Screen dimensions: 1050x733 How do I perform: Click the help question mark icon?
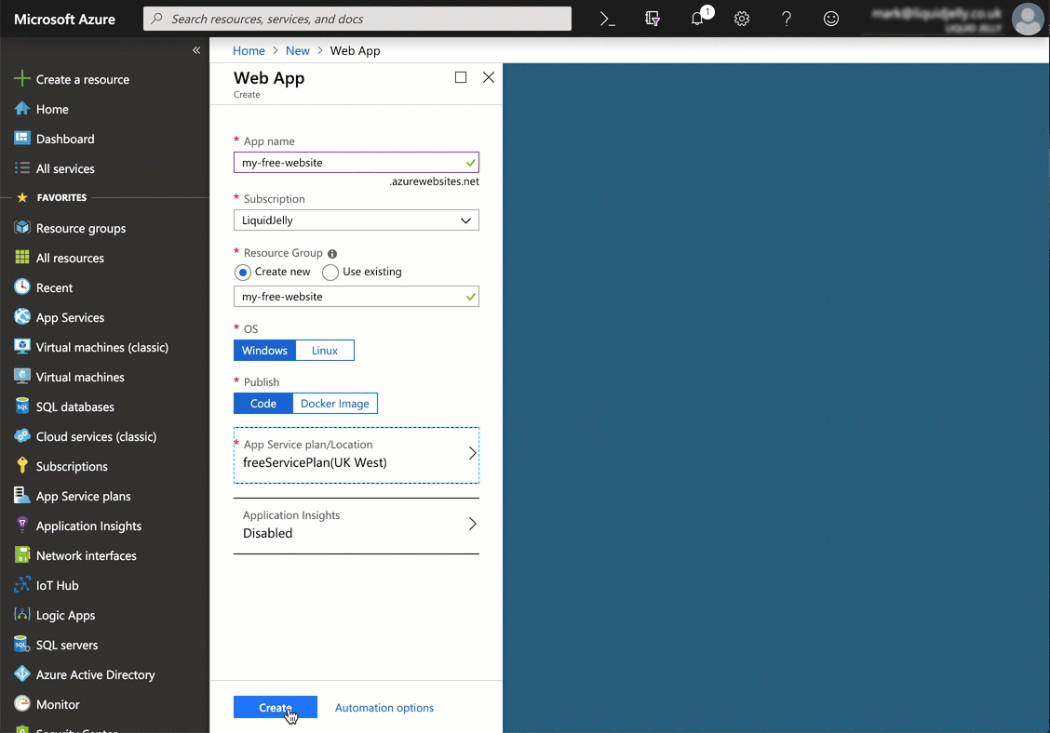pyautogui.click(x=787, y=19)
